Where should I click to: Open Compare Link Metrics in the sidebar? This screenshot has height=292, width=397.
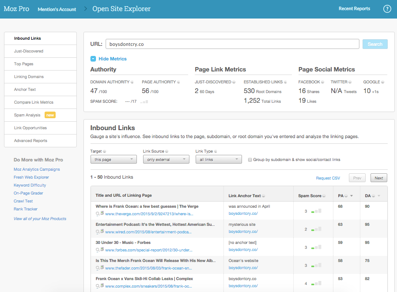click(x=41, y=102)
